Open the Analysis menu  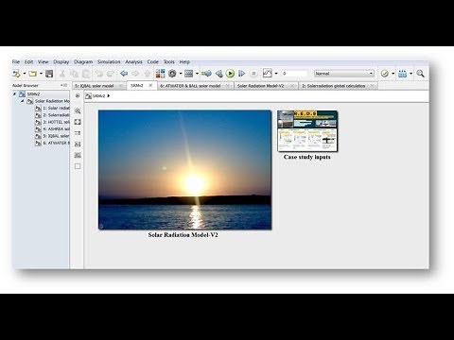tap(133, 61)
